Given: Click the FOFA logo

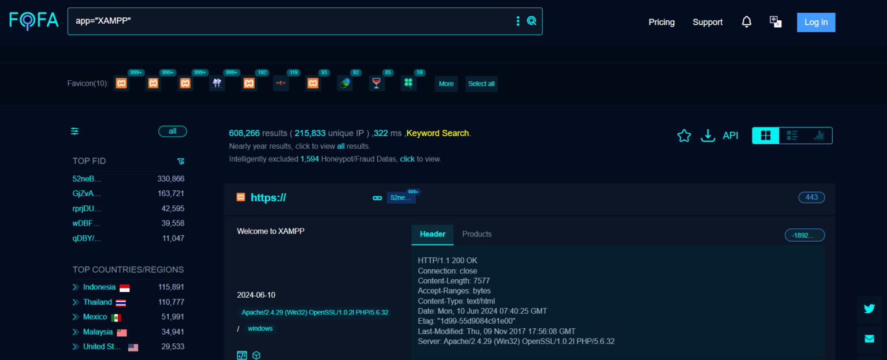Looking at the screenshot, I should point(34,21).
